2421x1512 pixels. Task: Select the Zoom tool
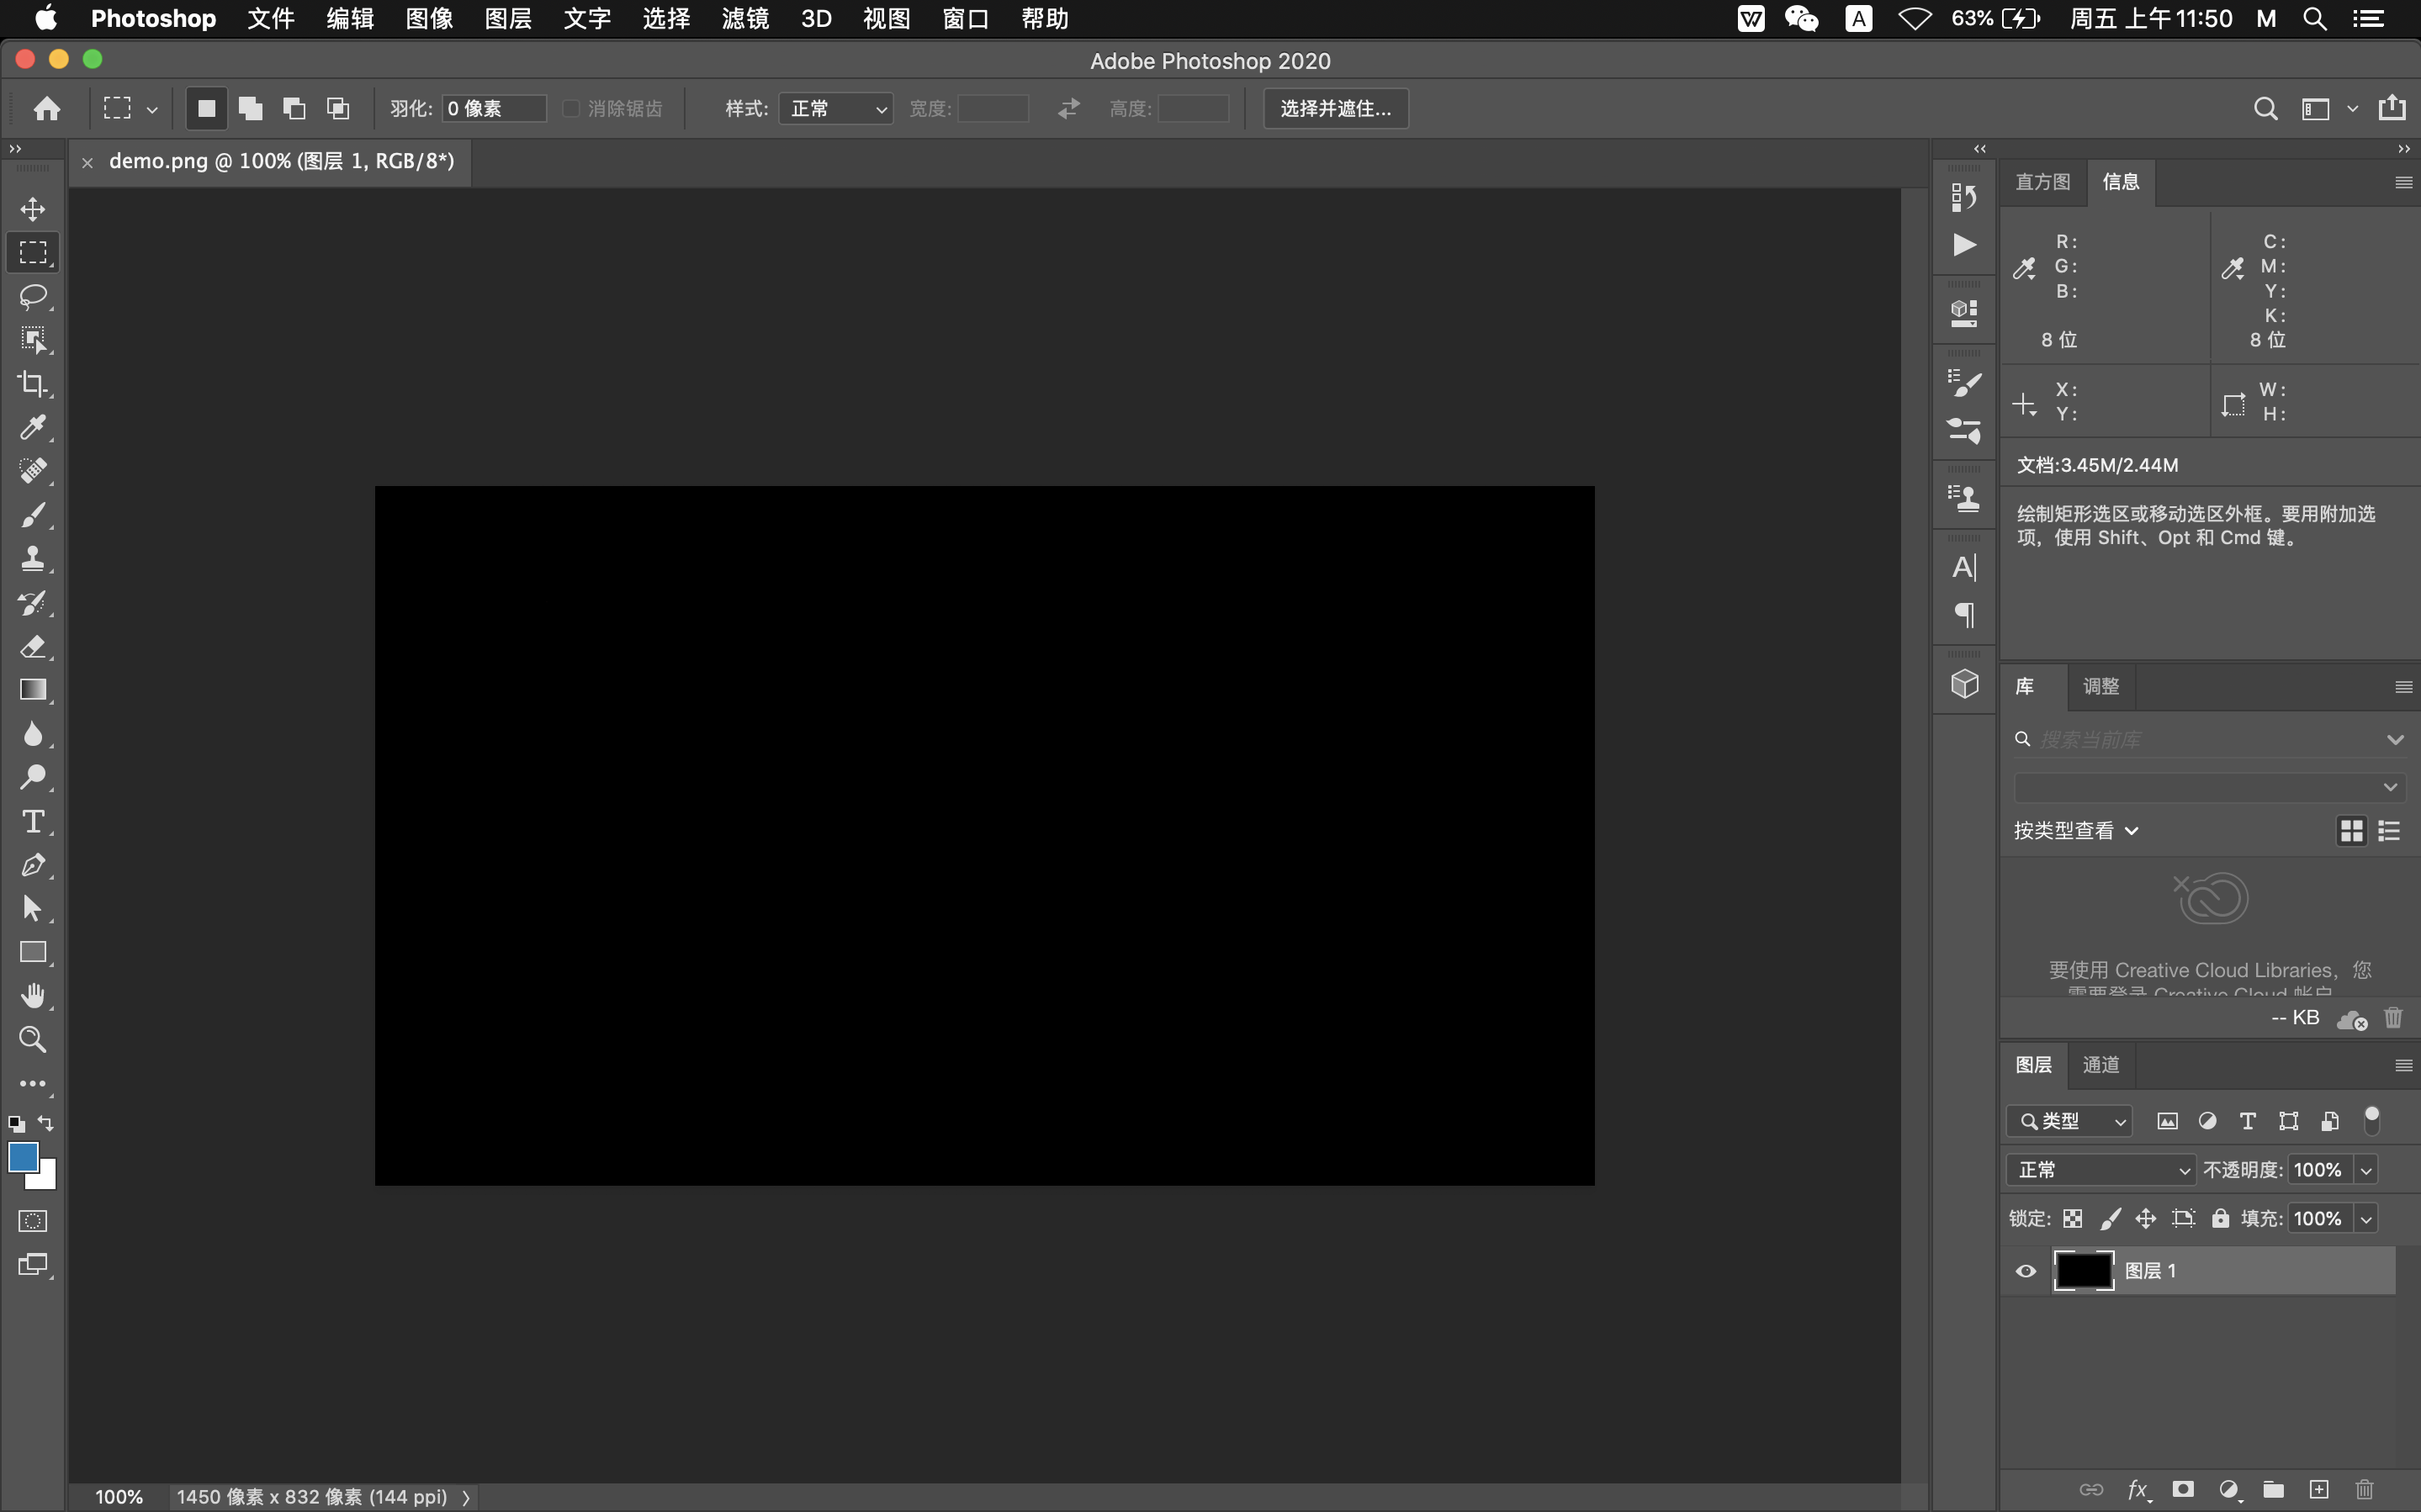click(x=33, y=1039)
